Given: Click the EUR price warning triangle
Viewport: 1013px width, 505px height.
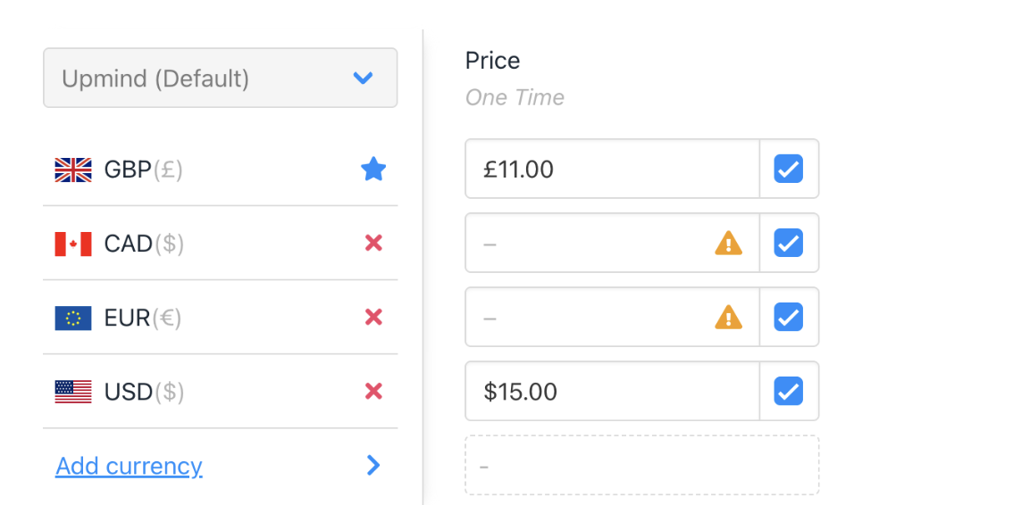Looking at the screenshot, I should [x=728, y=317].
